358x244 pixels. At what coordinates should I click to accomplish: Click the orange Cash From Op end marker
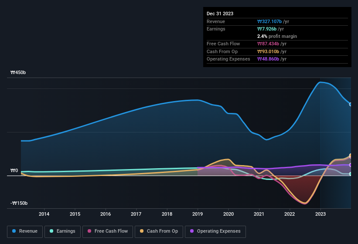(351, 156)
